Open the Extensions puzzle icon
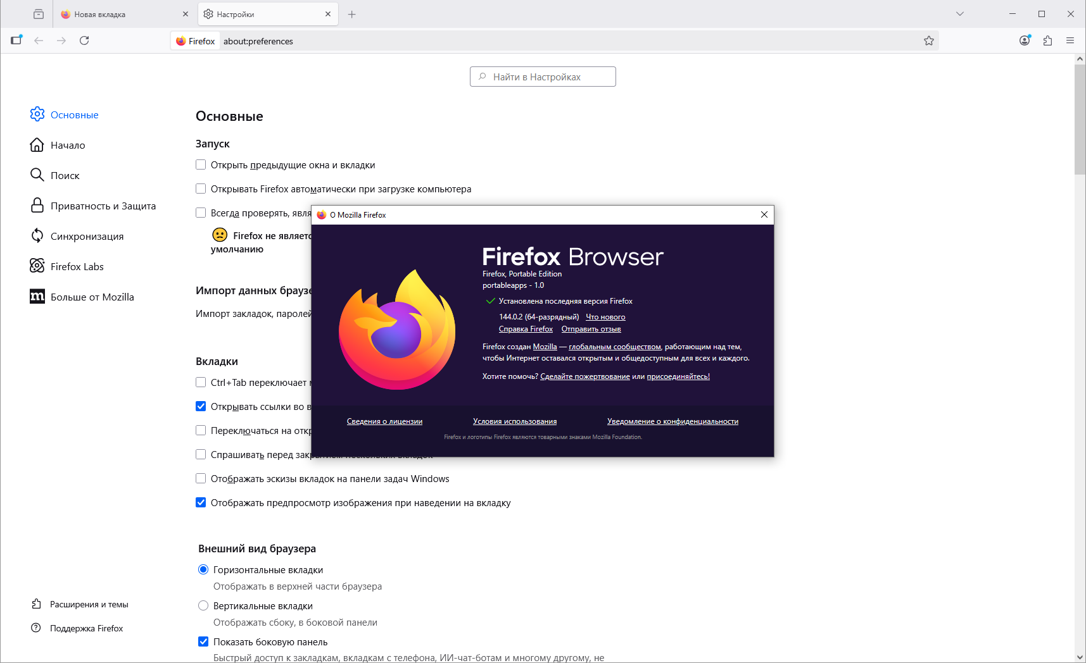1086x663 pixels. pyautogui.click(x=1047, y=40)
